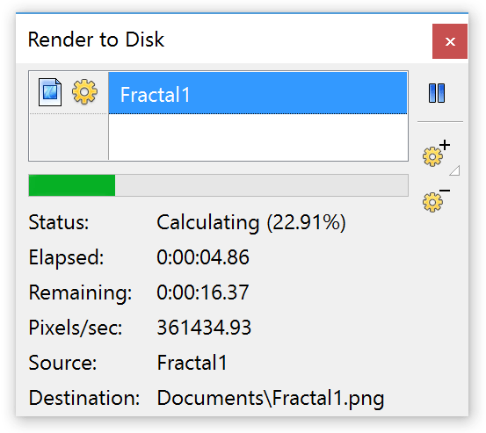This screenshot has height=433, width=486.
Task: Click the fractal document icon in the job list
Action: click(50, 92)
